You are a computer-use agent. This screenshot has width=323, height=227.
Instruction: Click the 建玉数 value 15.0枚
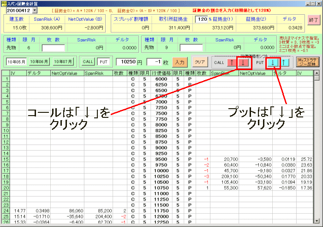(x=19, y=28)
